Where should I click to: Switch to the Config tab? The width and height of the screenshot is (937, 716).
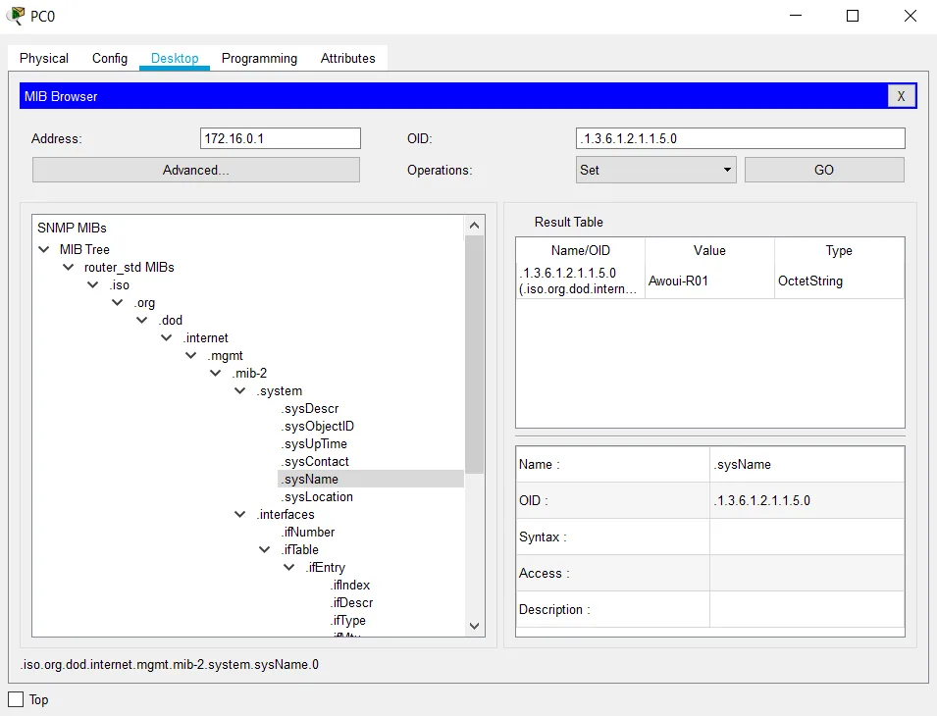tap(109, 59)
